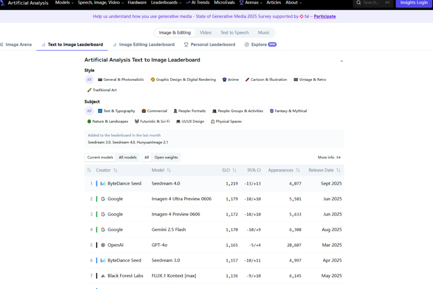Show All models instead of current

[x=128, y=158]
